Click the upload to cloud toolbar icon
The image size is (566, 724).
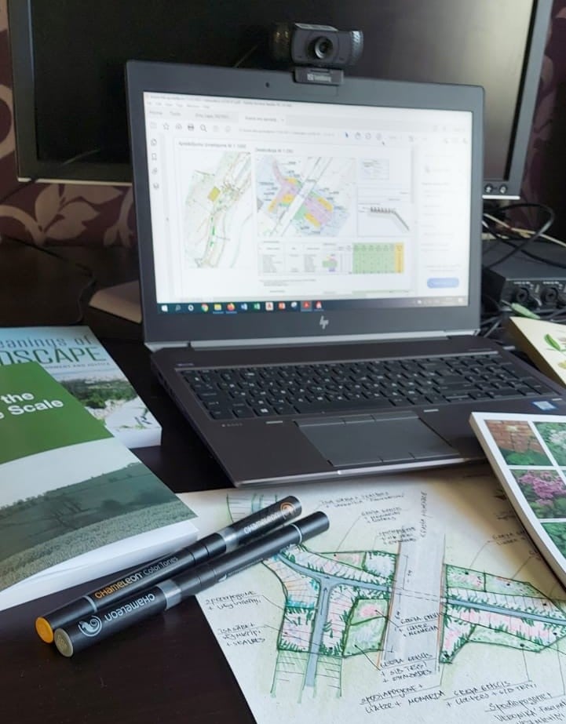tap(178, 126)
